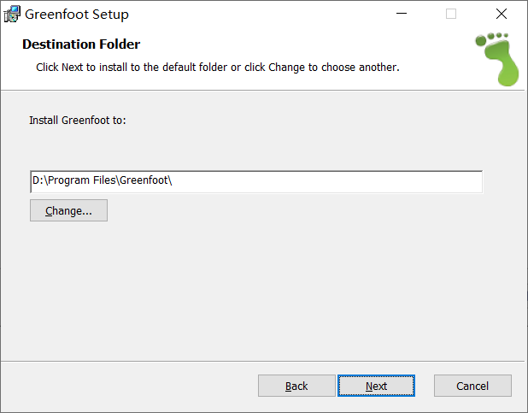Minimize the Greenfoot Setup window

coord(401,15)
